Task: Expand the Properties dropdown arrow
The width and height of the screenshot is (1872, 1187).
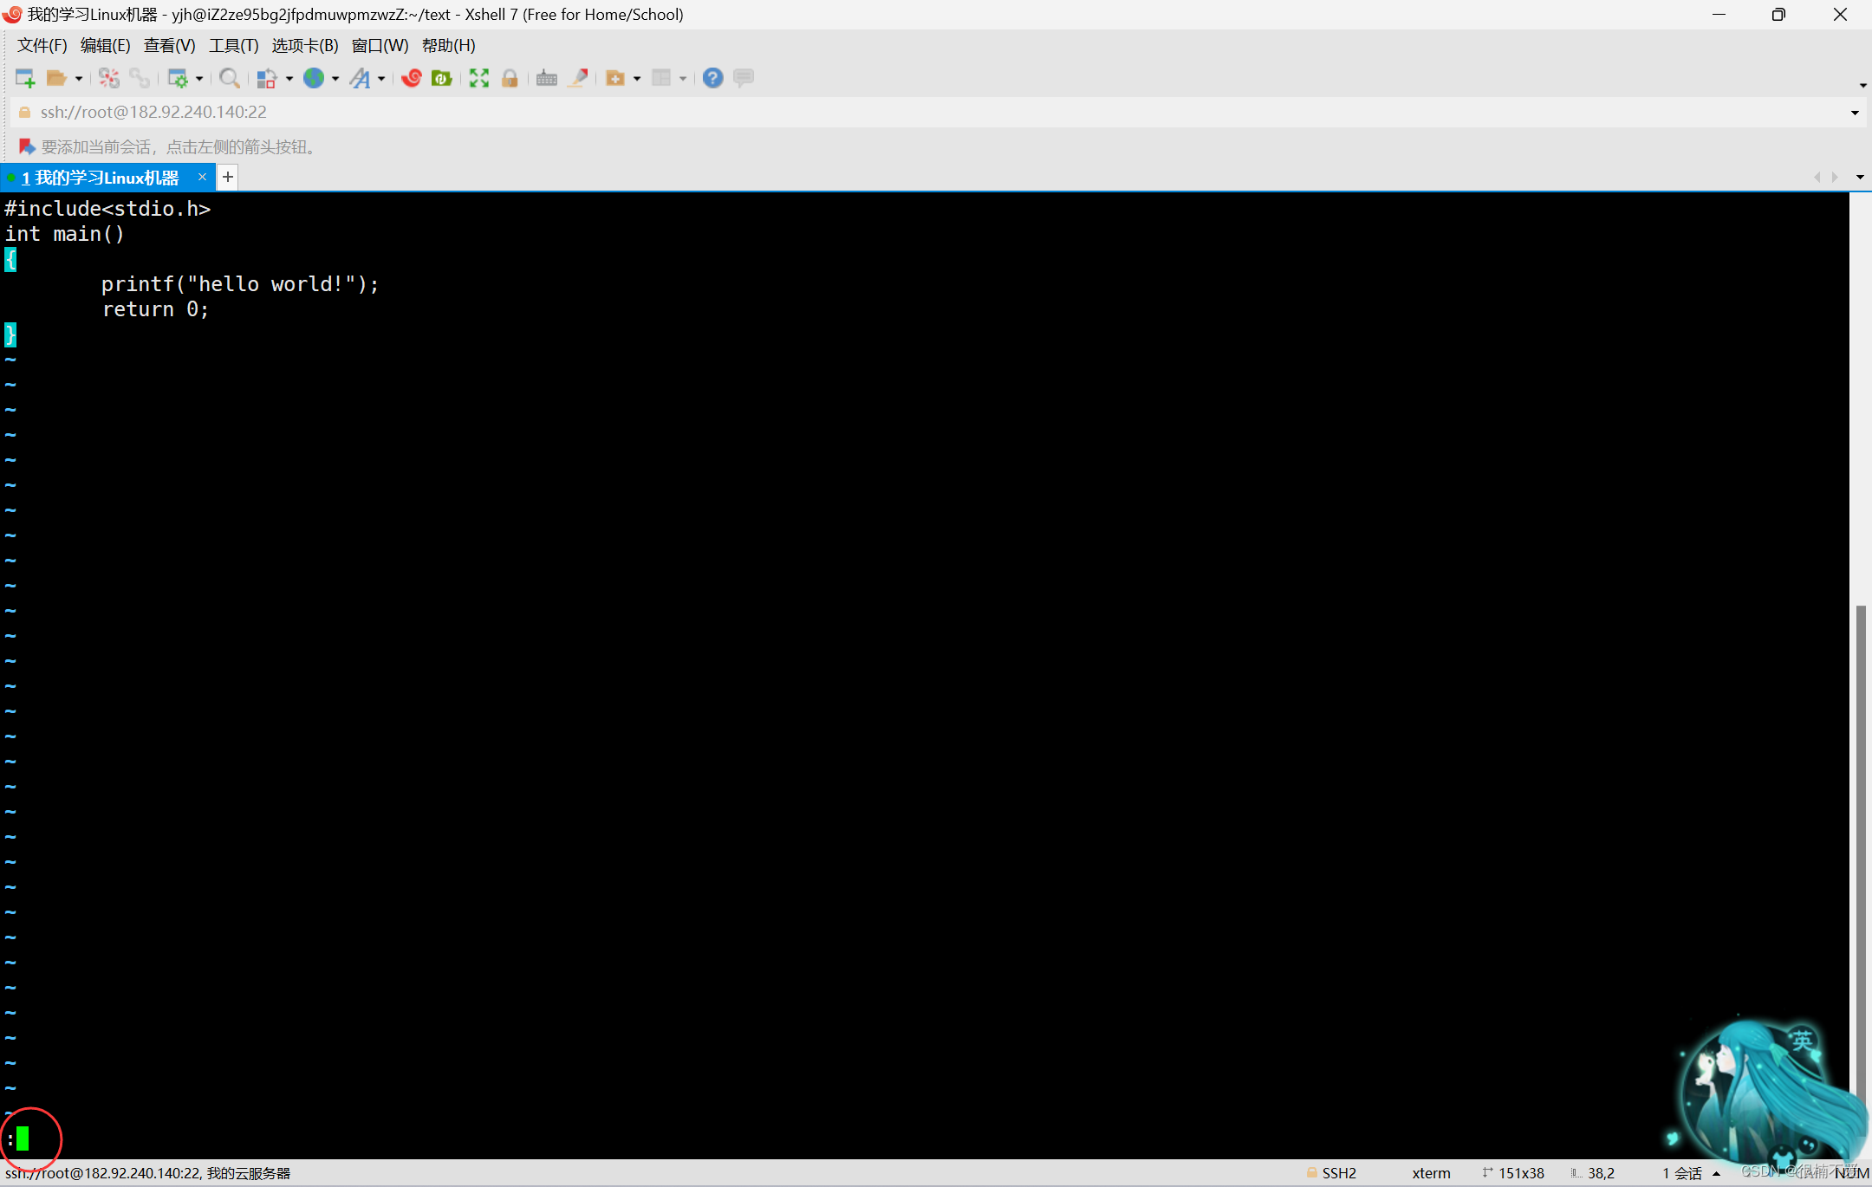Action: coord(199,79)
